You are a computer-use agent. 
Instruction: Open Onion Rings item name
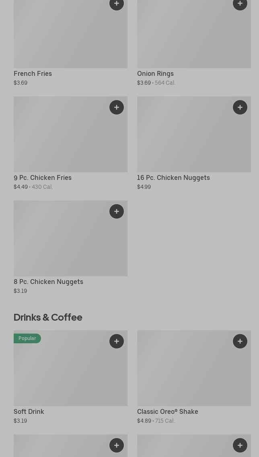pos(155,74)
